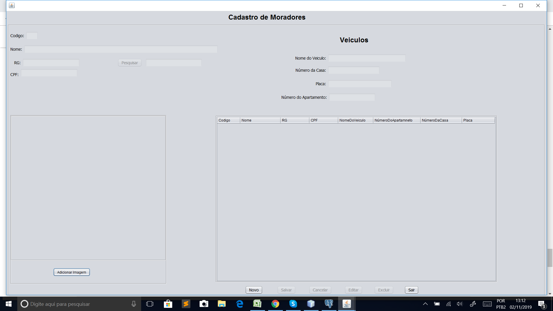Launch the Camera app from the taskbar
553x311 pixels.
pos(204,304)
